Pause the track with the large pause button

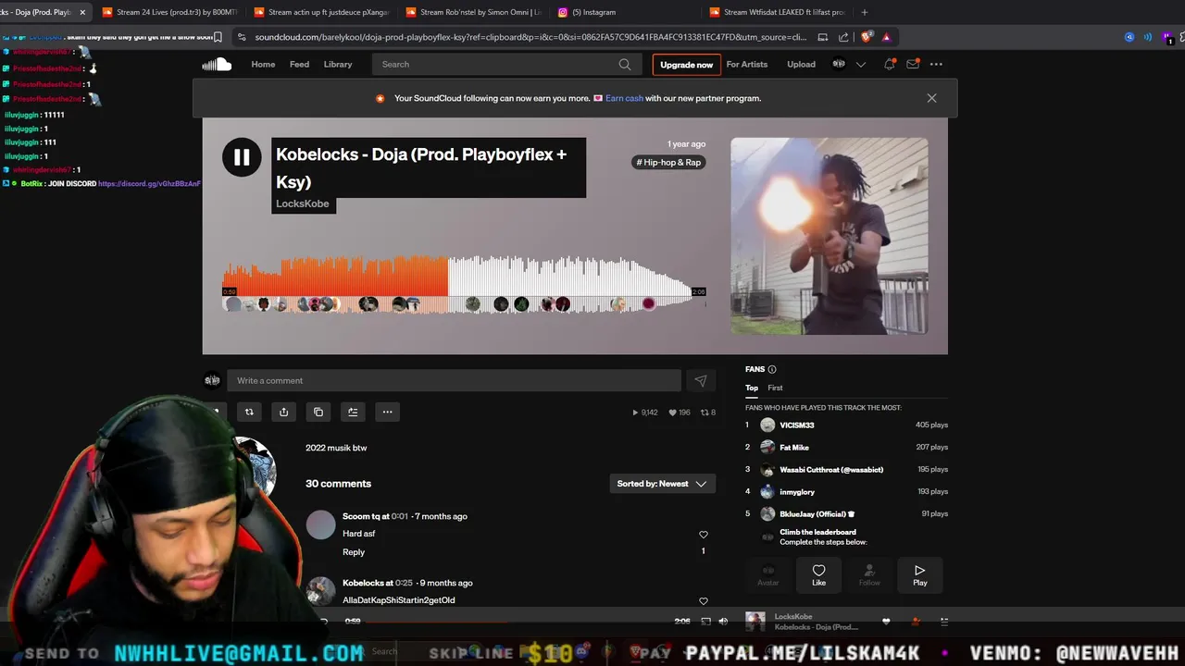pyautogui.click(x=242, y=157)
